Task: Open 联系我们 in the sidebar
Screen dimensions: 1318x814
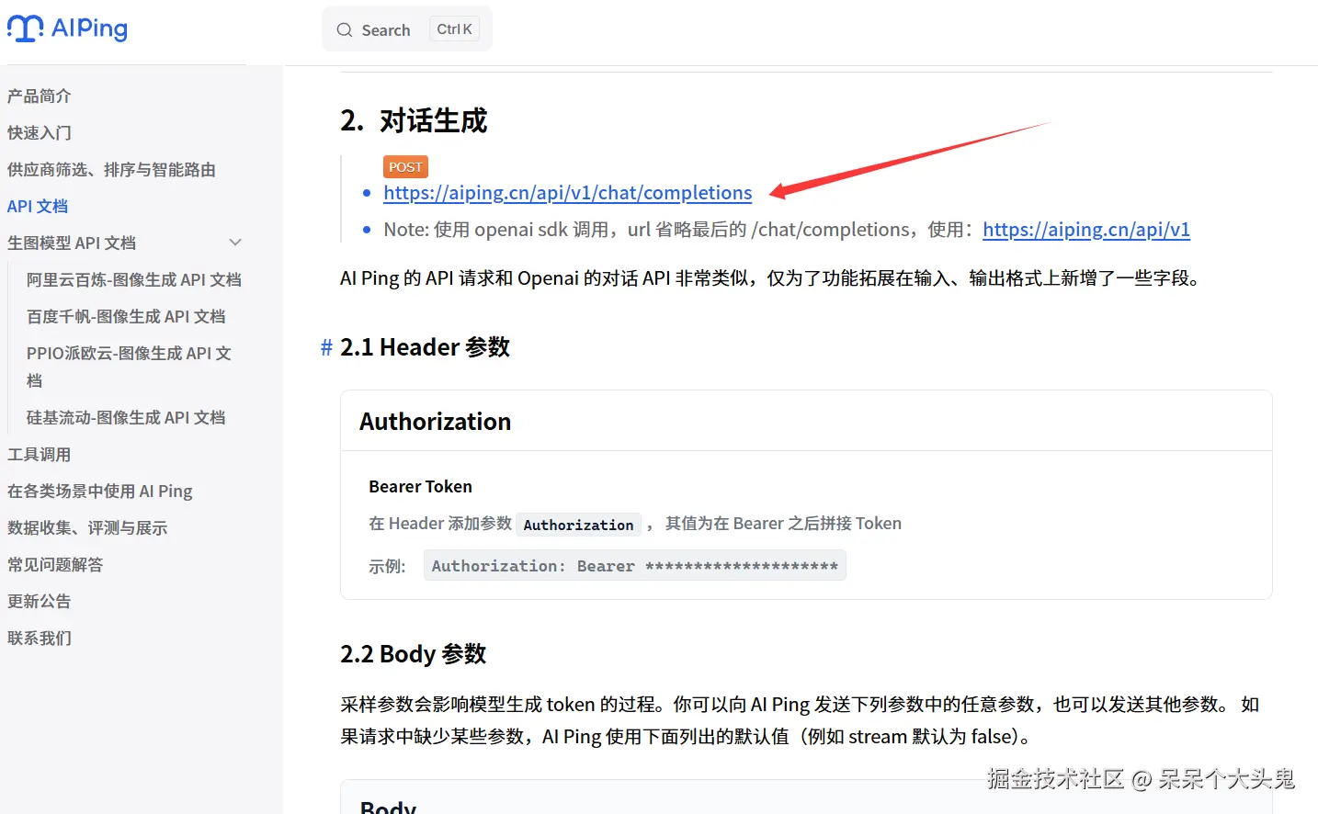Action: coord(40,638)
